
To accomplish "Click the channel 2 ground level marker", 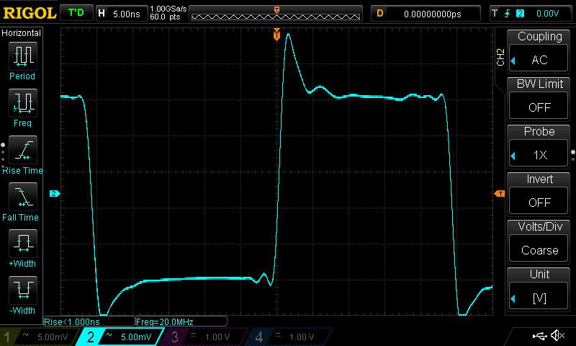I will (x=55, y=193).
